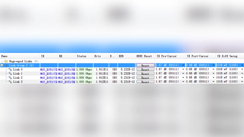
Task: Collapse the Link Group 0 tree node
Action: click(x=2, y=65)
